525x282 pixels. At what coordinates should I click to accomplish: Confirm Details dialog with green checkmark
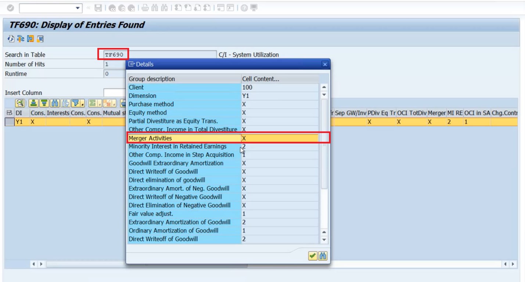coord(313,256)
